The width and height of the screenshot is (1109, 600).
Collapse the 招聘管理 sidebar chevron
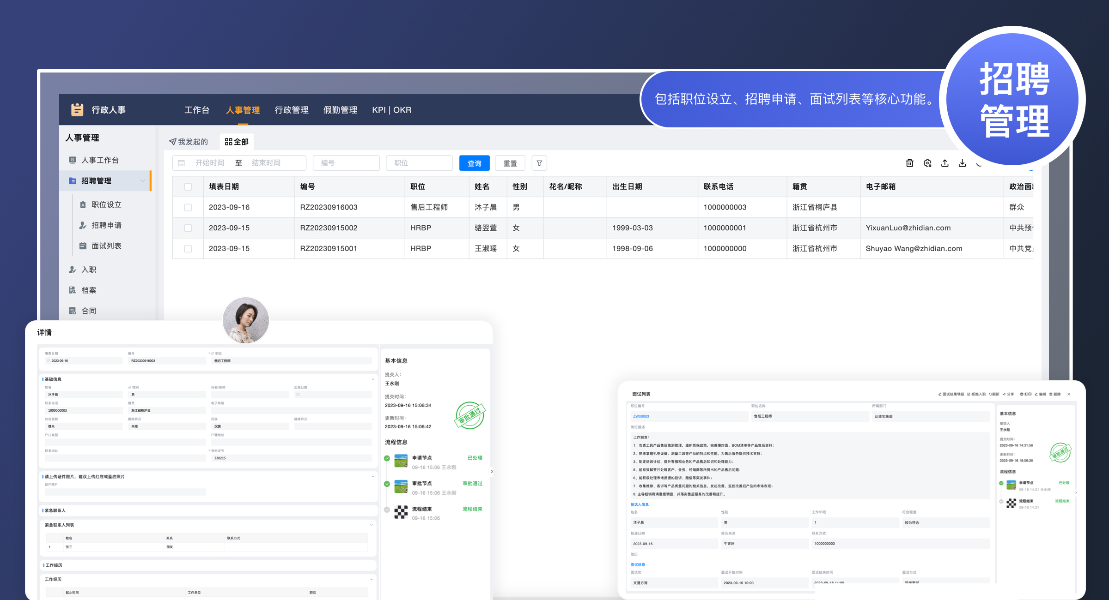pos(143,181)
